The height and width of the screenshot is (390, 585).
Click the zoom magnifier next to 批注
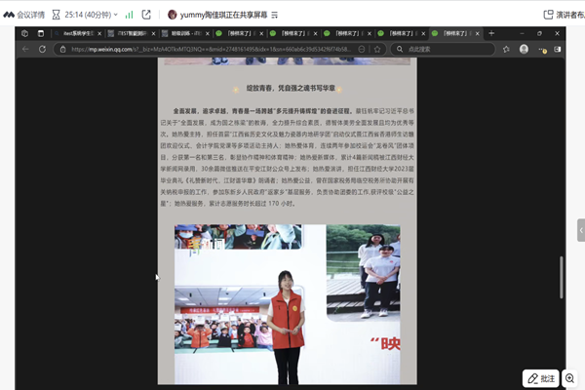point(570,378)
